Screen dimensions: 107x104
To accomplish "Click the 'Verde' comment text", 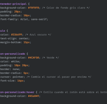I will (x=51, y=58).
